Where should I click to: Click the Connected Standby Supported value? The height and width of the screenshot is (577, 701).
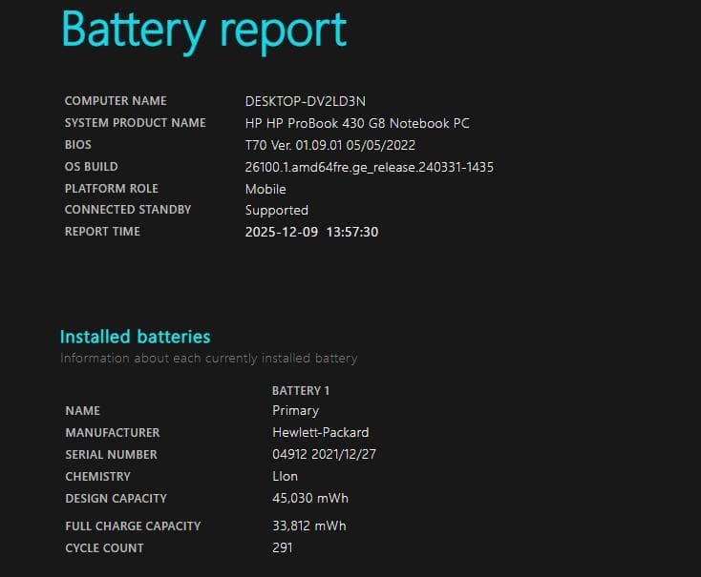click(276, 210)
